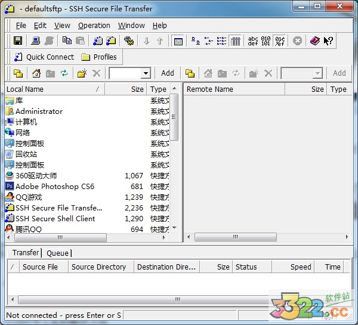Open the Operation menu
The image size is (358, 325).
coord(94,26)
